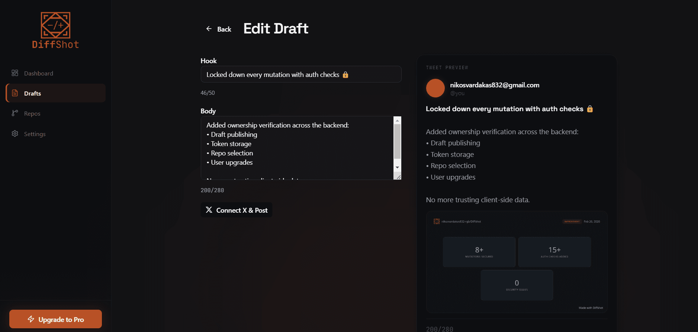
Task: Click the lock emoji in tweet preview headline
Action: 590,109
